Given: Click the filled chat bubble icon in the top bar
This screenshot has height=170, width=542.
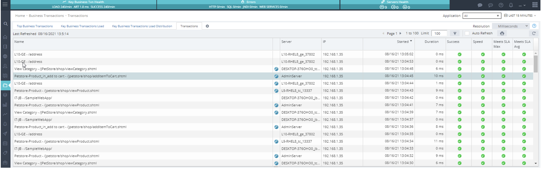Looking at the screenshot, I should tap(480, 5).
